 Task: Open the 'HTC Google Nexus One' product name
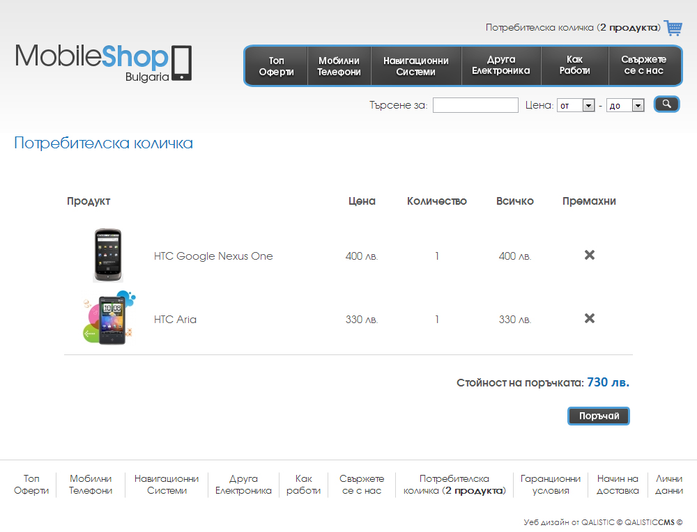(213, 256)
